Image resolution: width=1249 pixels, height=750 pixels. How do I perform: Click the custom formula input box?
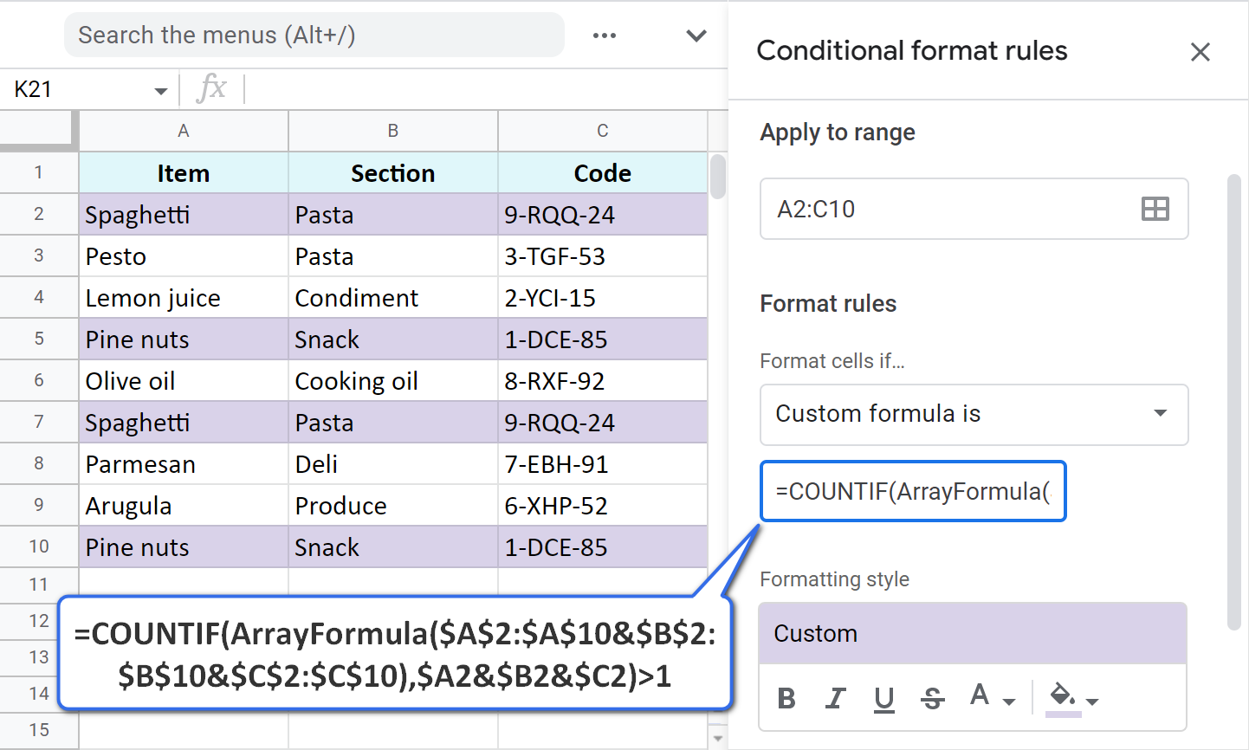click(x=913, y=491)
